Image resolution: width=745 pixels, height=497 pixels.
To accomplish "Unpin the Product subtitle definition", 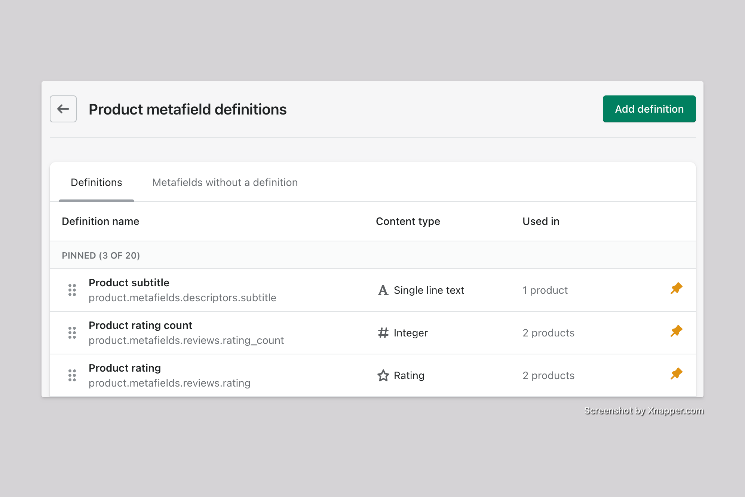I will tap(676, 289).
